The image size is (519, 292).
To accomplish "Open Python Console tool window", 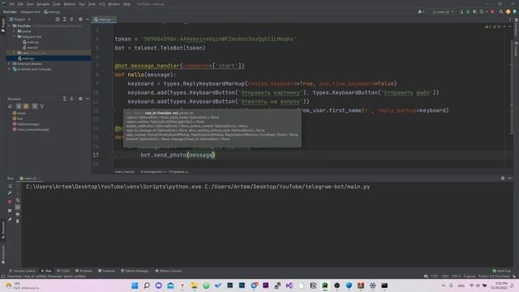I will click(169, 271).
